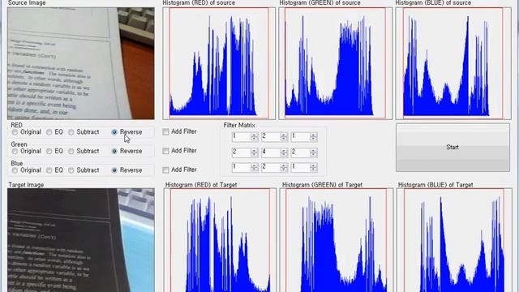The image size is (519, 292).
Task: Select EQ for the Blue channel
Action: 54,170
